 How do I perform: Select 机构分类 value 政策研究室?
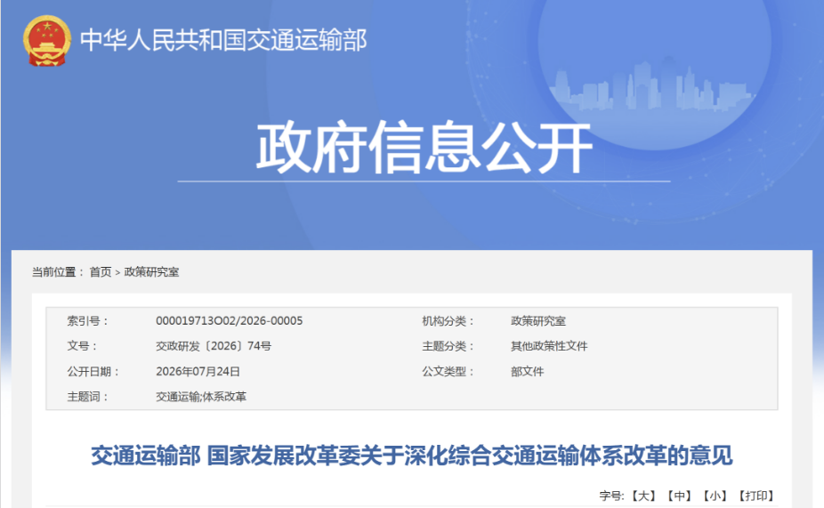point(538,321)
